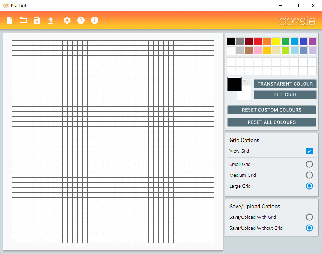This screenshot has height=254, width=322.
Task: Open settings via the gear icon
Action: (x=67, y=20)
